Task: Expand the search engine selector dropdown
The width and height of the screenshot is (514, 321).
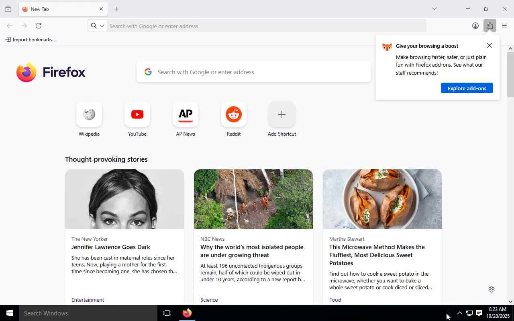Action: pyautogui.click(x=98, y=26)
